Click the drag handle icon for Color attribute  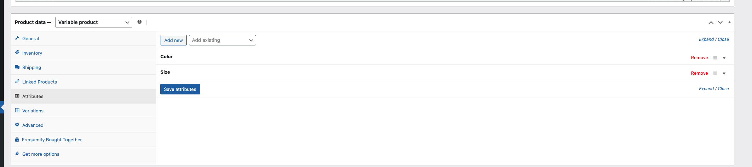[x=715, y=58]
